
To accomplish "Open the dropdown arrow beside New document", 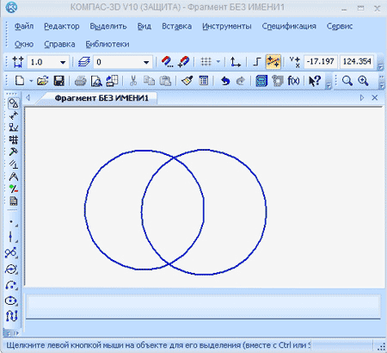I will pyautogui.click(x=31, y=81).
